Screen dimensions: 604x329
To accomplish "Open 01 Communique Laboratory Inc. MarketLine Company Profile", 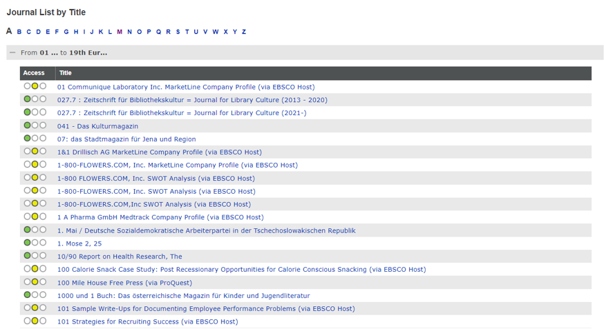I will (186, 87).
